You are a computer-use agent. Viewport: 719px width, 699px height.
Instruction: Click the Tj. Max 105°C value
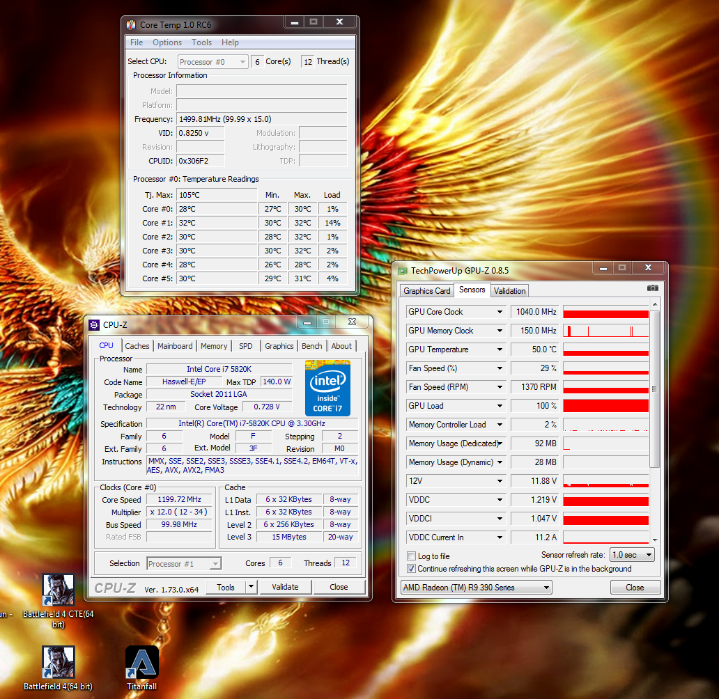(217, 195)
